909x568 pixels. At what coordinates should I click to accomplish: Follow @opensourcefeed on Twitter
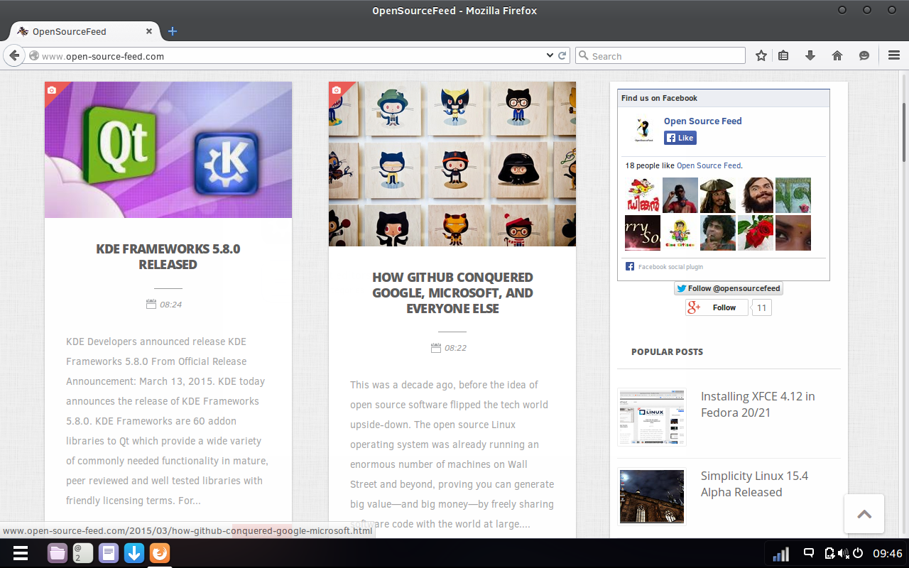pyautogui.click(x=729, y=288)
